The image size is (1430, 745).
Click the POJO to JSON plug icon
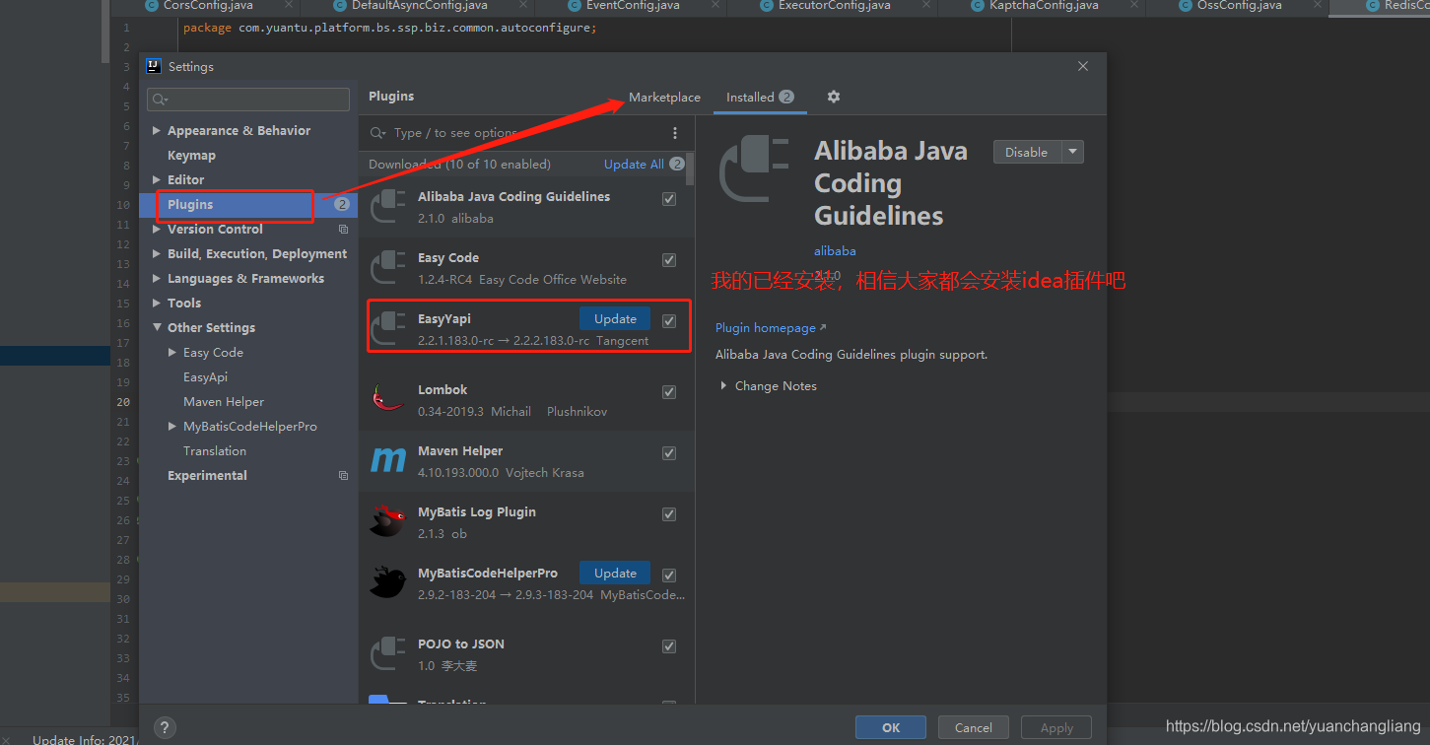[x=388, y=653]
